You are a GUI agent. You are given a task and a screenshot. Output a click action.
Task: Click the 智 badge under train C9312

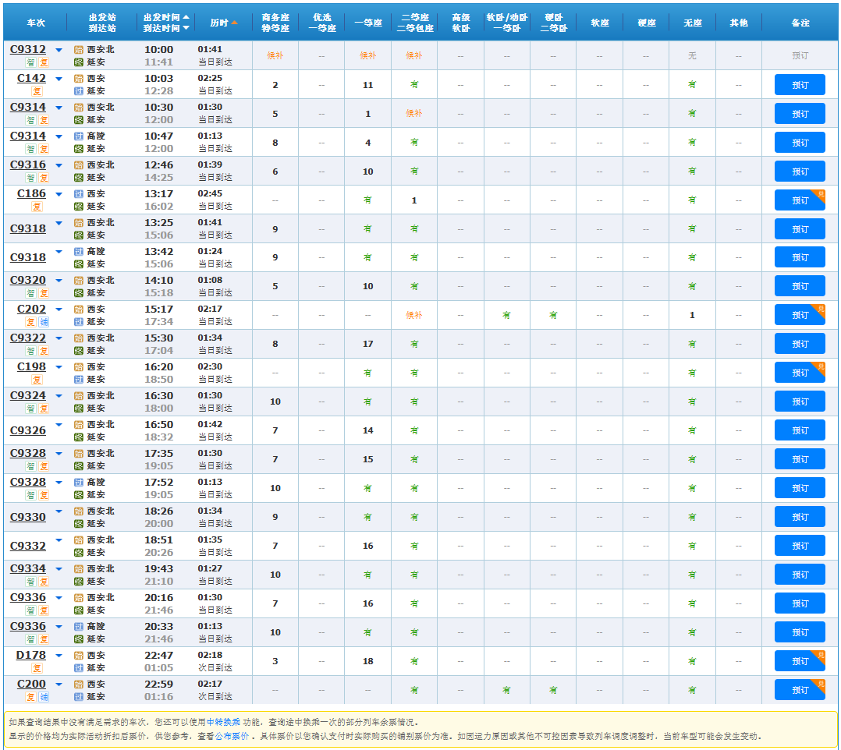31,62
